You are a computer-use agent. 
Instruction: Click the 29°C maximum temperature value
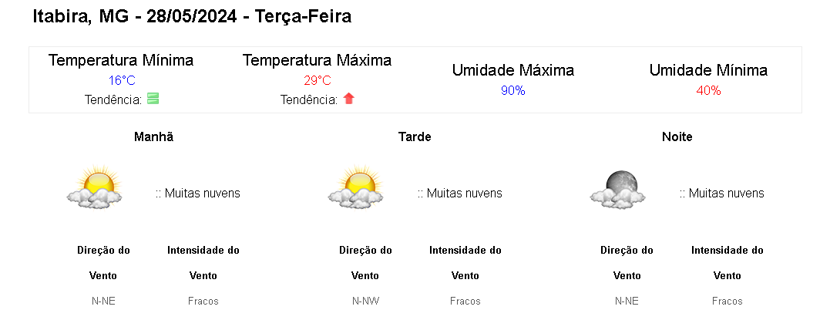tap(317, 80)
